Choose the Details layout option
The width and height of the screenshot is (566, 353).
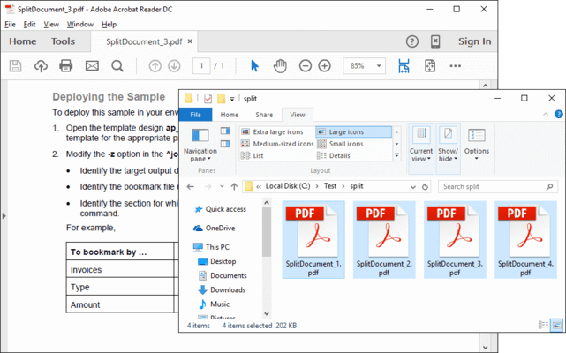(x=339, y=155)
